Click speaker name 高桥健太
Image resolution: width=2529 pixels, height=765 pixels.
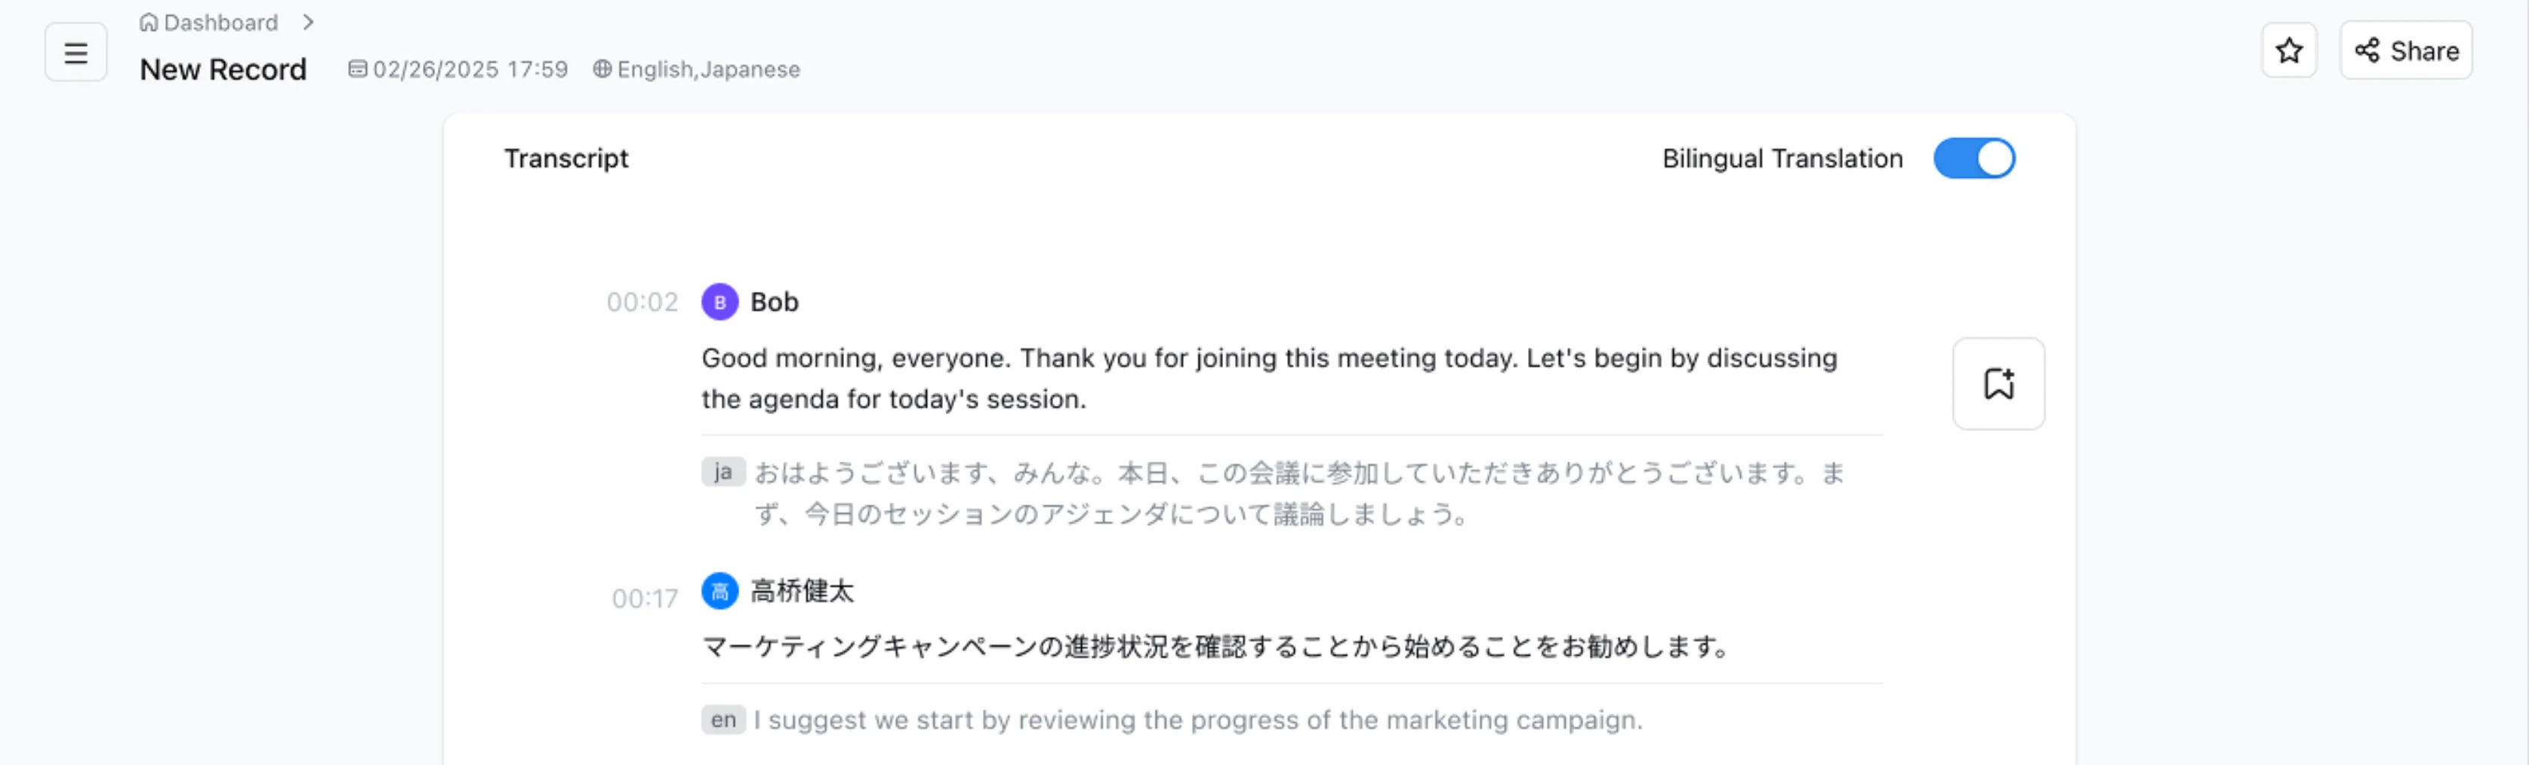801,591
